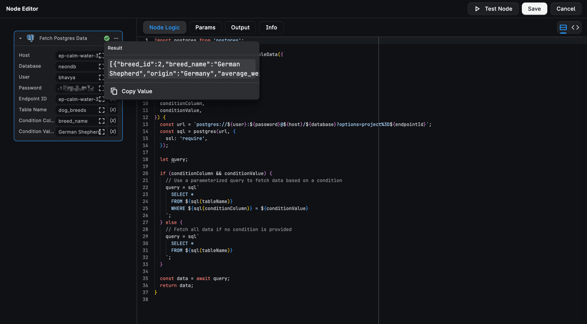Select the split layout view icon
Screen dimensions: 587x324
[x=563, y=27]
